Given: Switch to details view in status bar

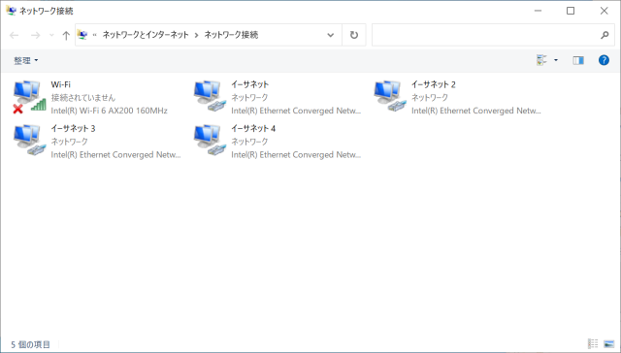Looking at the screenshot, I should click(x=593, y=344).
